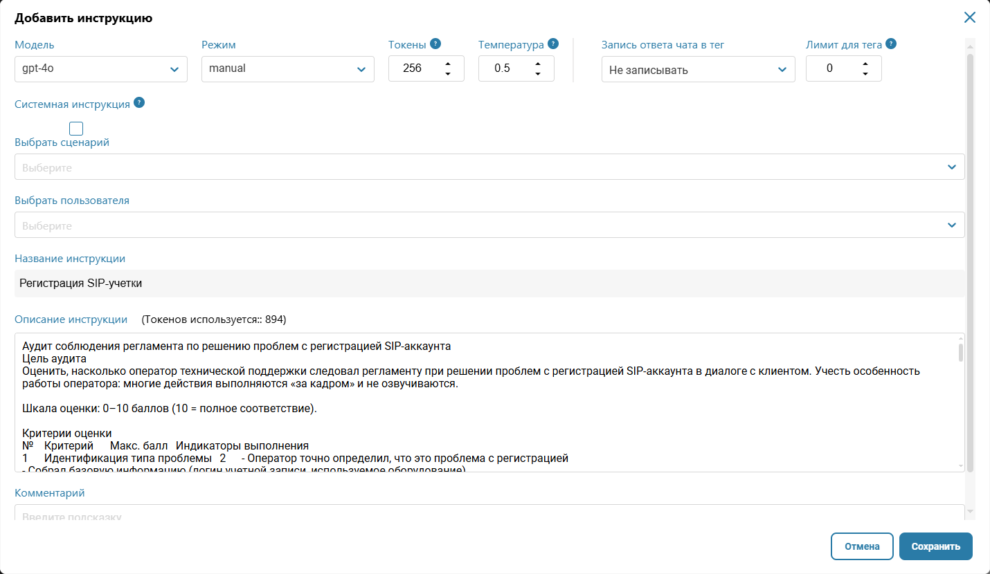The height and width of the screenshot is (574, 990).
Task: Click the Описание инструкции label
Action: [x=71, y=320]
